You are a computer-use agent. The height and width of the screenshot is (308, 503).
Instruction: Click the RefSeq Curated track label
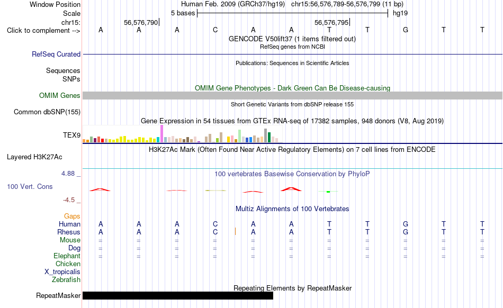[x=56, y=54]
